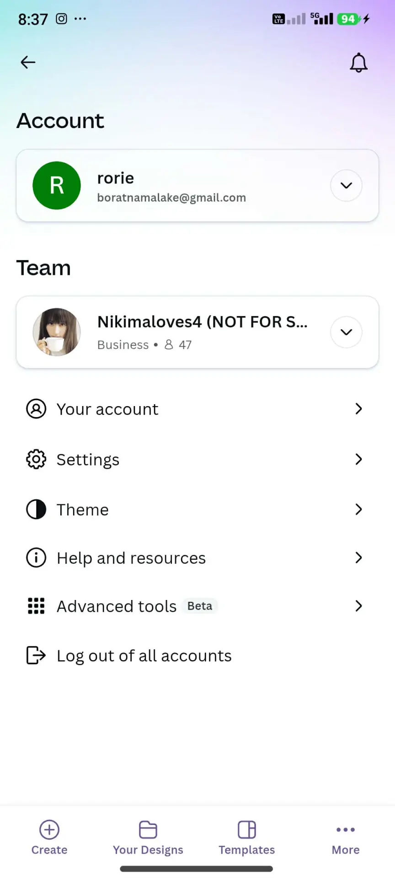The height and width of the screenshot is (878, 395).
Task: Tap the team photo thumbnail
Action: click(x=57, y=332)
